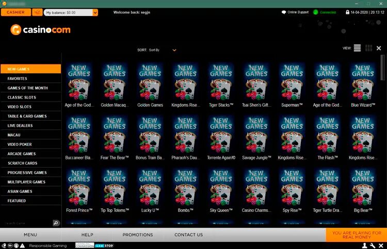Image resolution: width=387 pixels, height=249 pixels.
Task: Click the GamStop logo
Action: [x=104, y=245]
